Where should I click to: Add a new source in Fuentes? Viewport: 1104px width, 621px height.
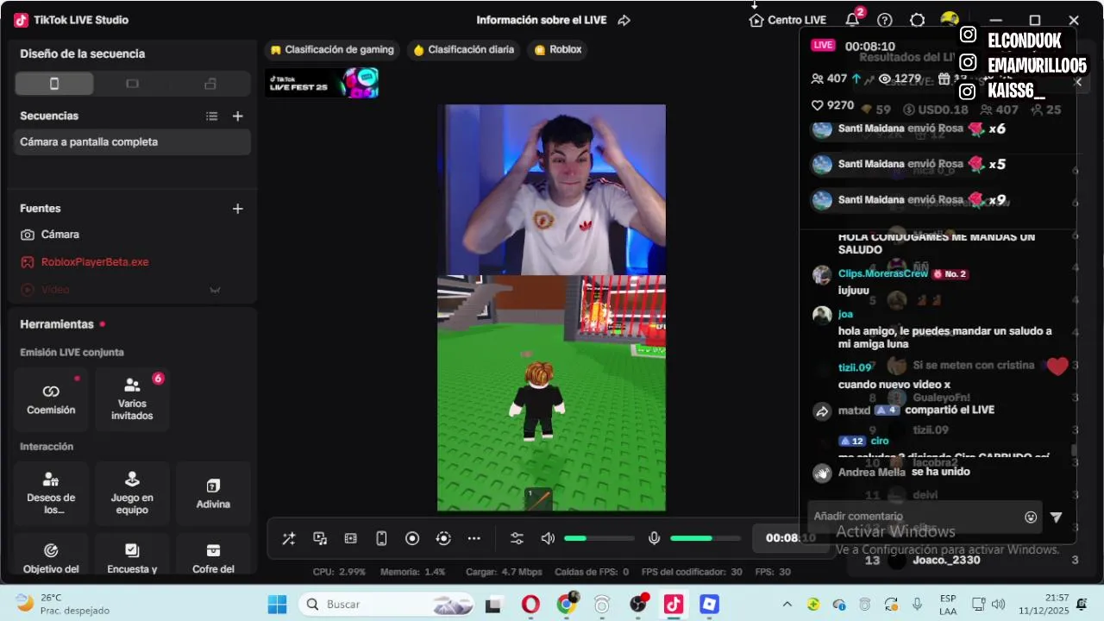(238, 209)
